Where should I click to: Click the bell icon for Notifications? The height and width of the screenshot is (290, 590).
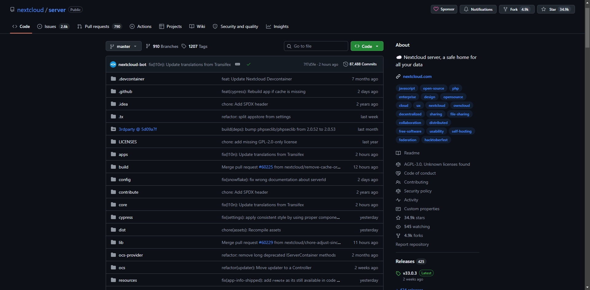tap(466, 9)
